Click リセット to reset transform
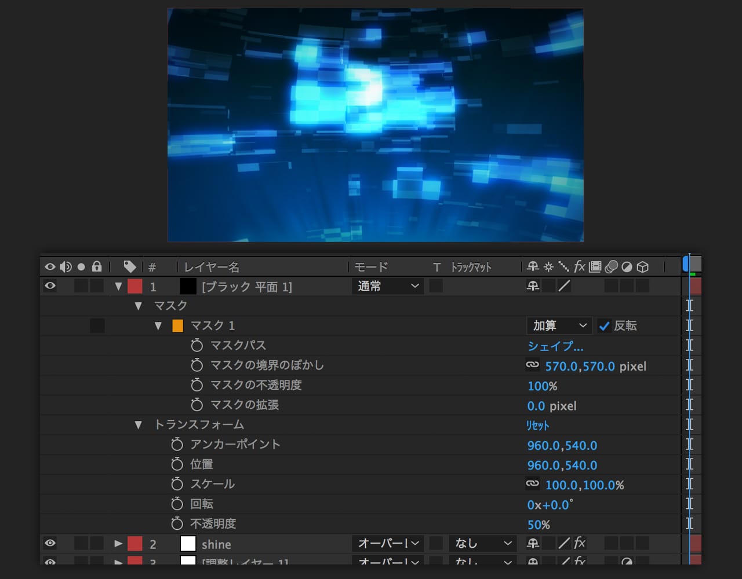Screen dimensions: 742x579 537,425
